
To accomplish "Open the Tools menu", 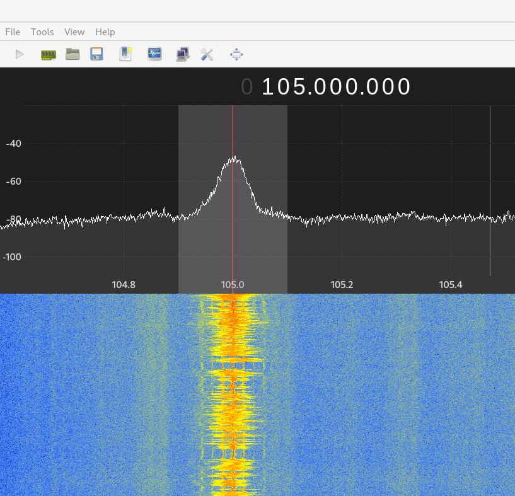I will (42, 32).
